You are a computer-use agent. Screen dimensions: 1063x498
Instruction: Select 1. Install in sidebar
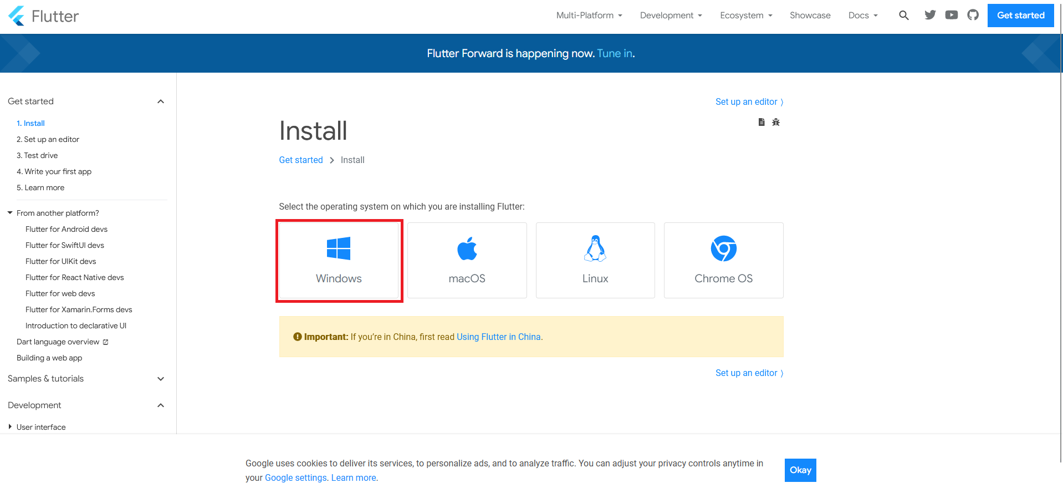[30, 123]
